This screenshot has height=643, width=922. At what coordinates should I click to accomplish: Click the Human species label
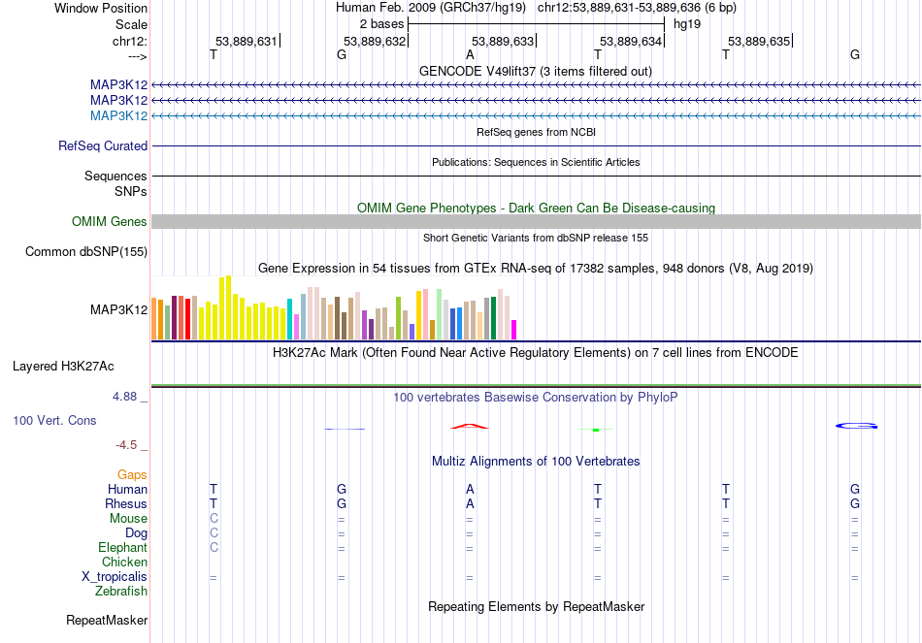click(x=127, y=489)
